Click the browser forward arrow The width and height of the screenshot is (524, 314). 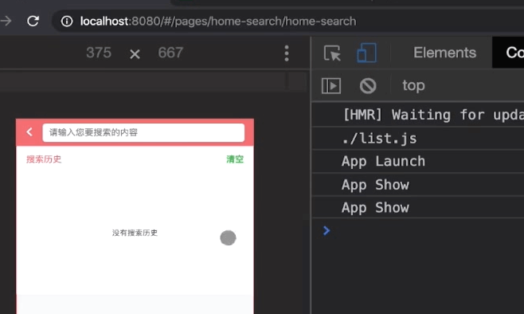[6, 21]
